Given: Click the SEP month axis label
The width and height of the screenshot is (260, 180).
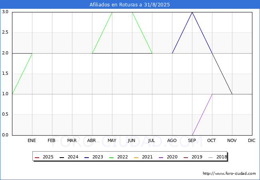Looking at the screenshot, I should click(192, 140).
